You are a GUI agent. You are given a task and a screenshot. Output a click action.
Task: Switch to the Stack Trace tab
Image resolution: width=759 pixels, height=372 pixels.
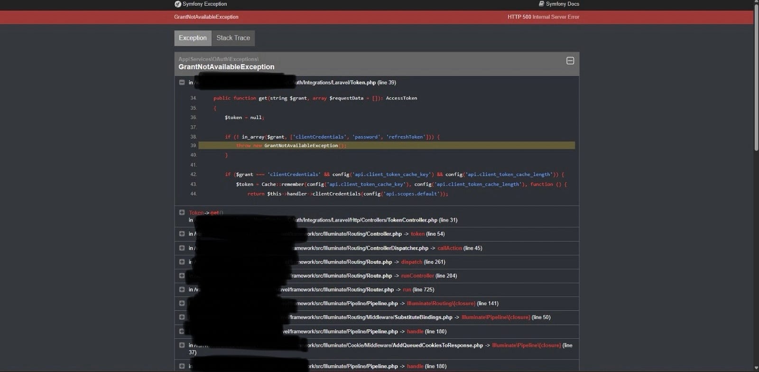point(233,38)
